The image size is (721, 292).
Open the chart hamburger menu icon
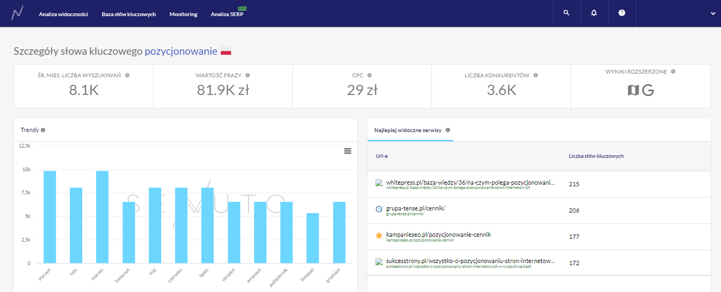point(348,151)
